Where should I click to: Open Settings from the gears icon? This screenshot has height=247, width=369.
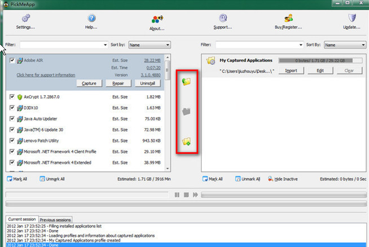point(25,18)
